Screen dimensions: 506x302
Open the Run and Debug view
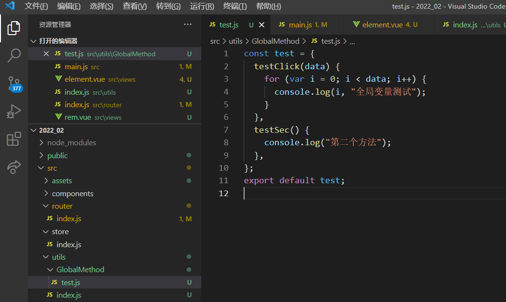pos(13,112)
